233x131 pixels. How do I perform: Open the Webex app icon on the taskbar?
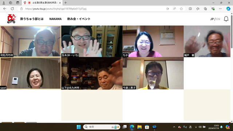pyautogui.click(x=154, y=127)
